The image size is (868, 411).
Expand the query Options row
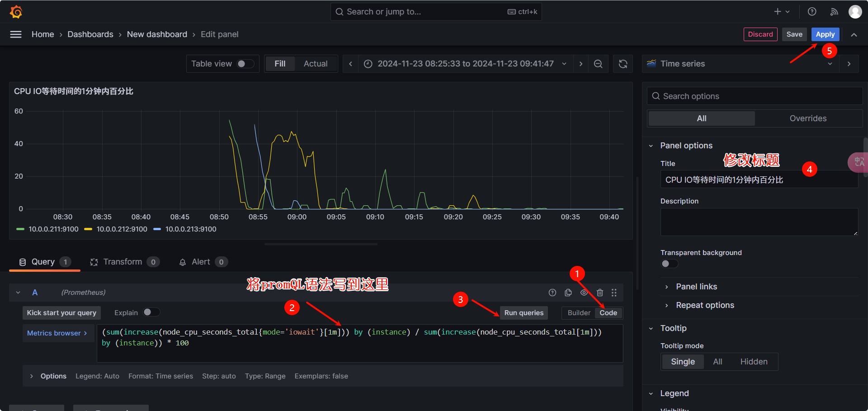tap(32, 376)
